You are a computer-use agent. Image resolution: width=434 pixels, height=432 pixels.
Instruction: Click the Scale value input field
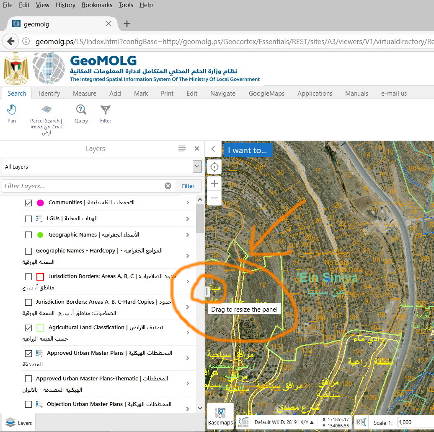coord(415,422)
